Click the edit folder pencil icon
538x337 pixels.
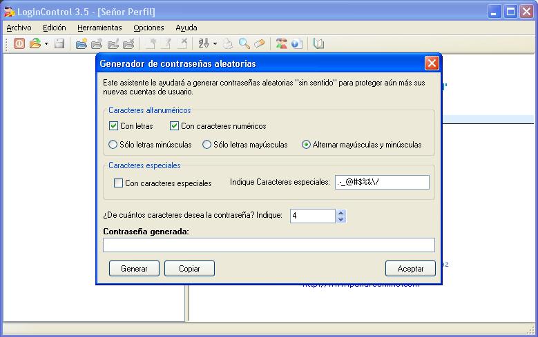pos(113,44)
